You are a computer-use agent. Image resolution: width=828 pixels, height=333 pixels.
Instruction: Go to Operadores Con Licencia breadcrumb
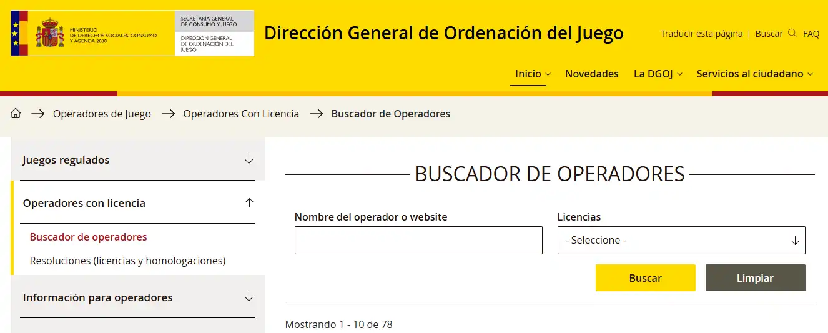pos(241,114)
